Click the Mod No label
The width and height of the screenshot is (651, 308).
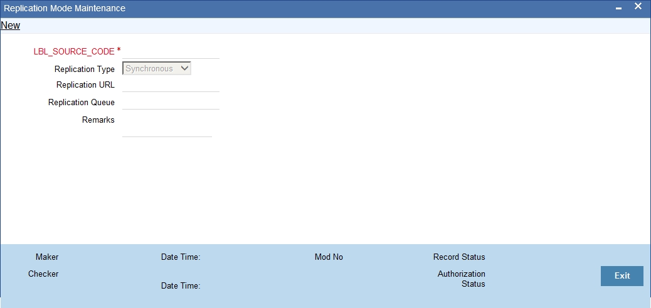pyautogui.click(x=329, y=257)
